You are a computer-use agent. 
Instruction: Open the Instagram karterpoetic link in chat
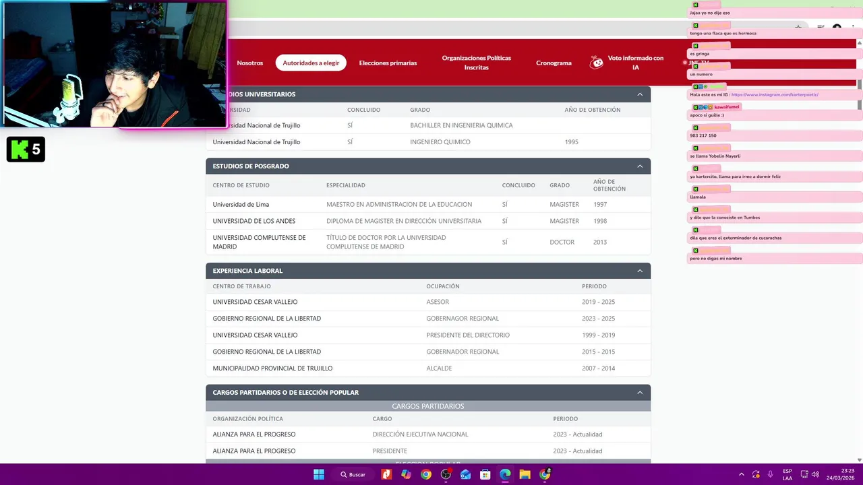(x=775, y=95)
